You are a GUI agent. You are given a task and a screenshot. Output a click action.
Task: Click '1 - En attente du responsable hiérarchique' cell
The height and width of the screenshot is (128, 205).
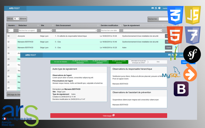(71, 36)
